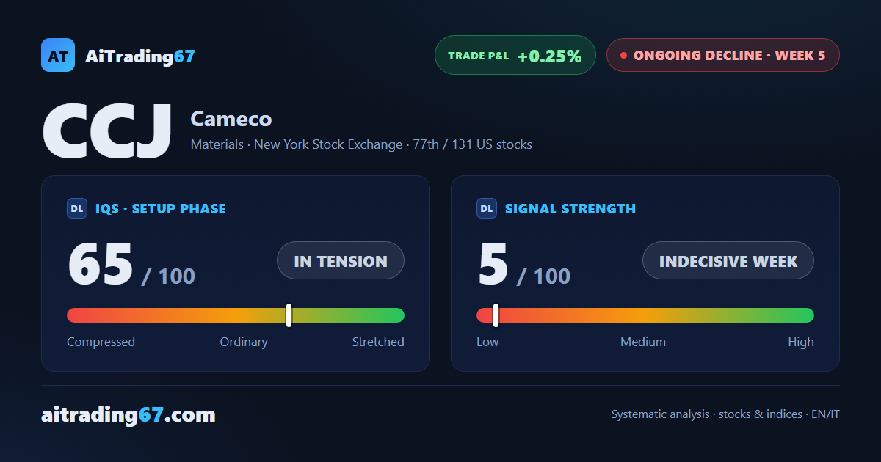Click the DL badge beside Signal Strength
This screenshot has width=881, height=462.
pos(487,208)
